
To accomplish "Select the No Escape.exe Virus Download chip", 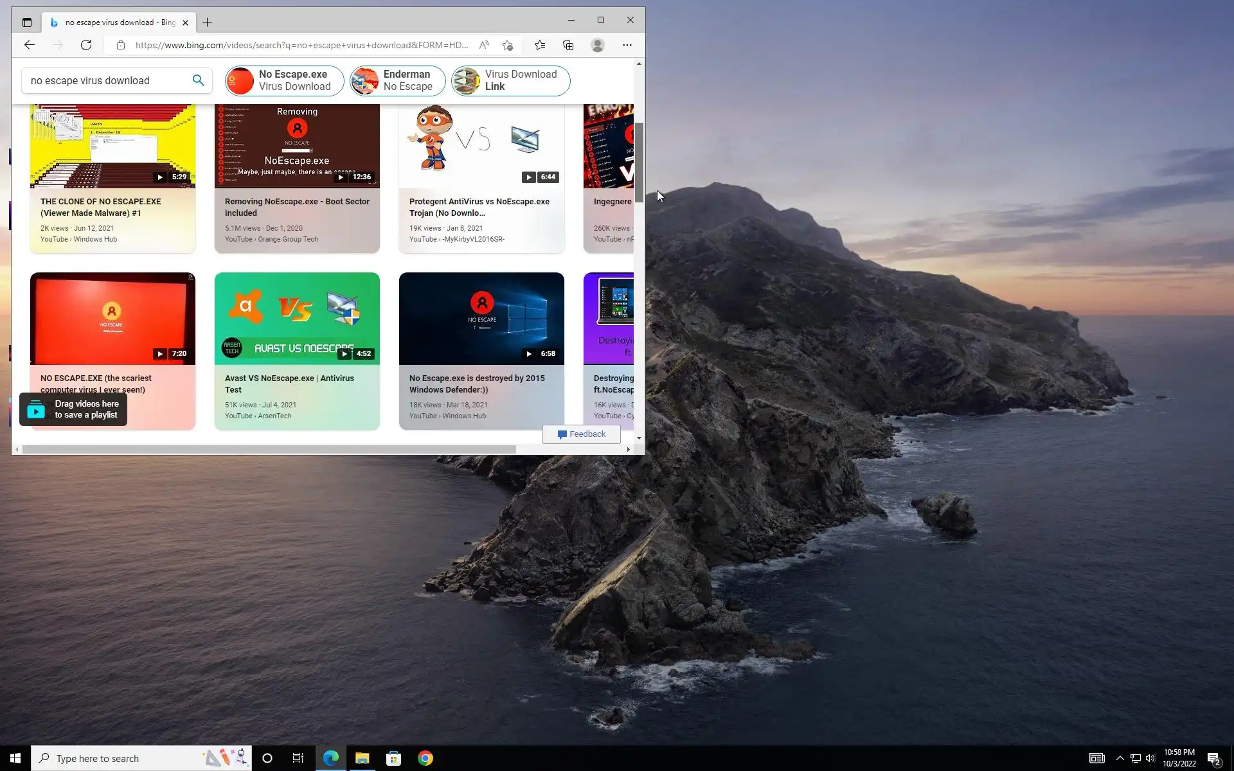I will coord(284,81).
